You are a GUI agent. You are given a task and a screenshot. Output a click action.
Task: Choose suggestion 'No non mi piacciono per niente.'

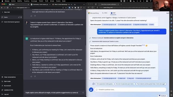(125, 84)
